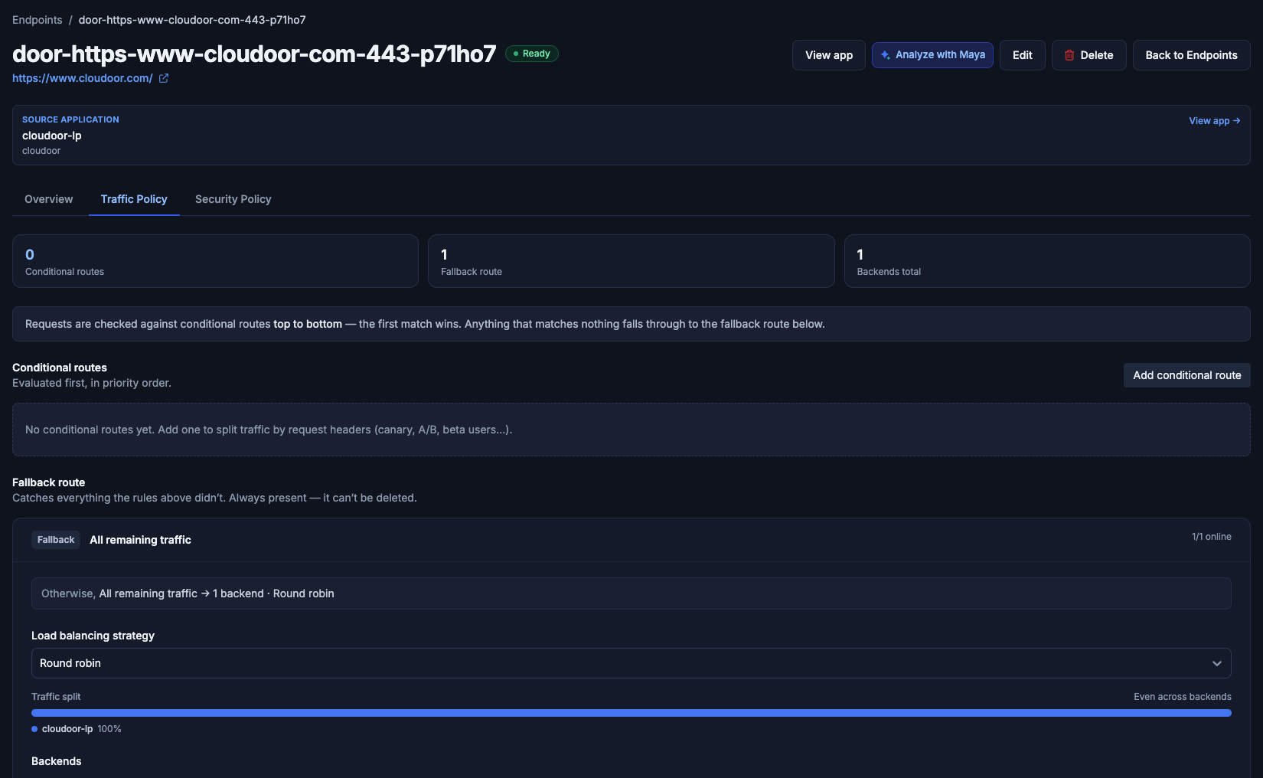Click the '1/1 online' status text

[1212, 537]
